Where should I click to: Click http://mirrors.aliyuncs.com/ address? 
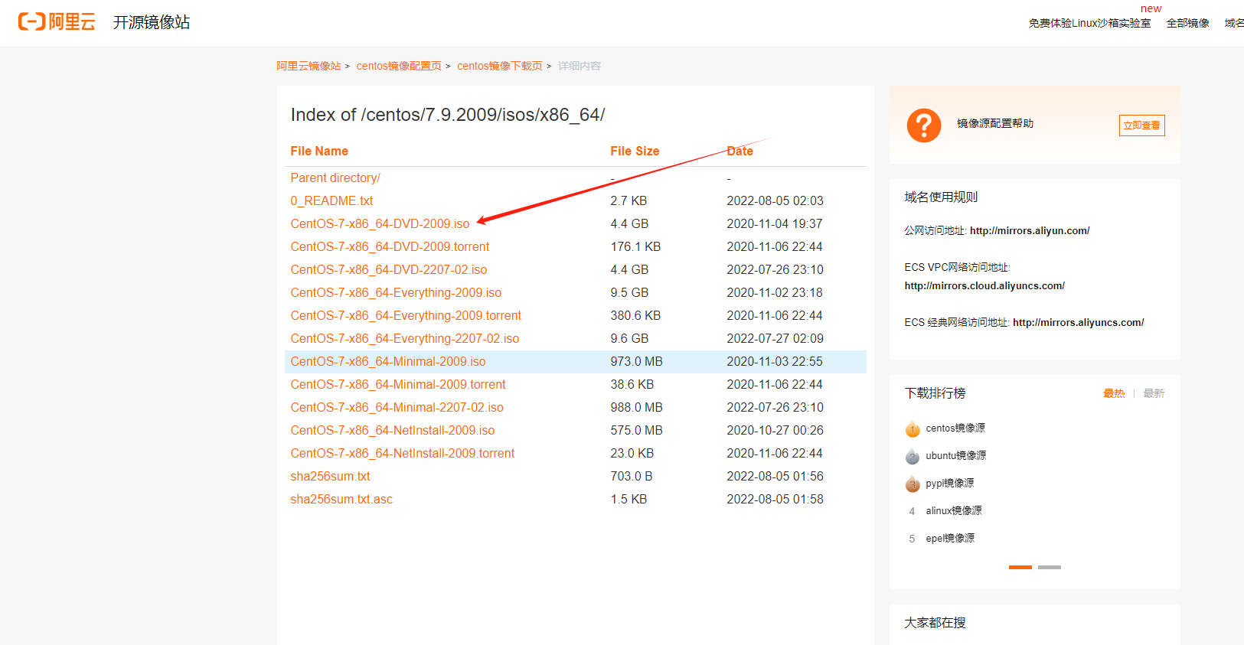[1079, 323]
